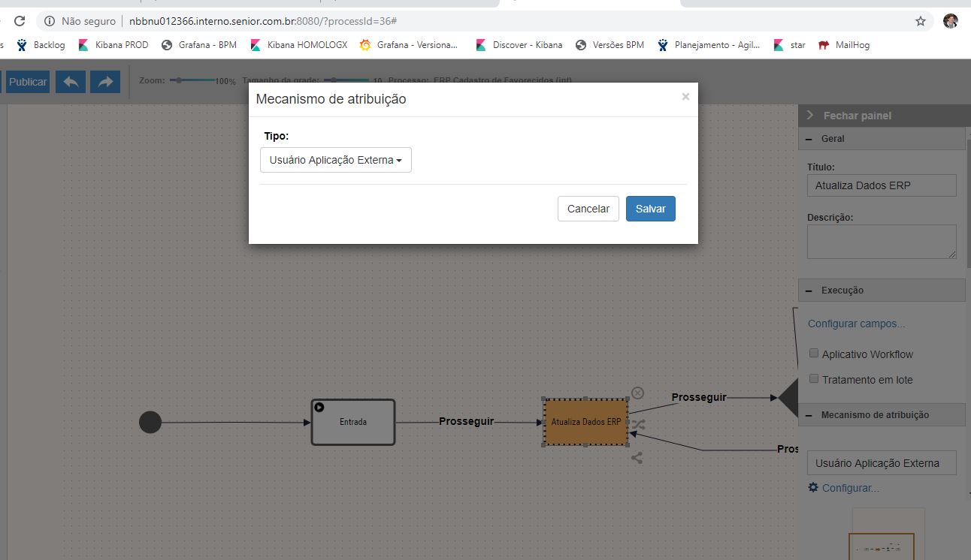Click the Salvar button in the dialog

coord(649,209)
